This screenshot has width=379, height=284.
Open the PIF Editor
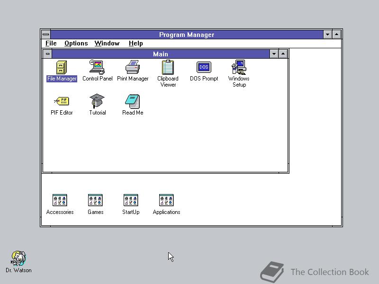tap(61, 101)
